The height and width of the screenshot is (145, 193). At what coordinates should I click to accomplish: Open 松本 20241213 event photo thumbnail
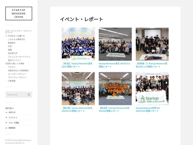78,89
